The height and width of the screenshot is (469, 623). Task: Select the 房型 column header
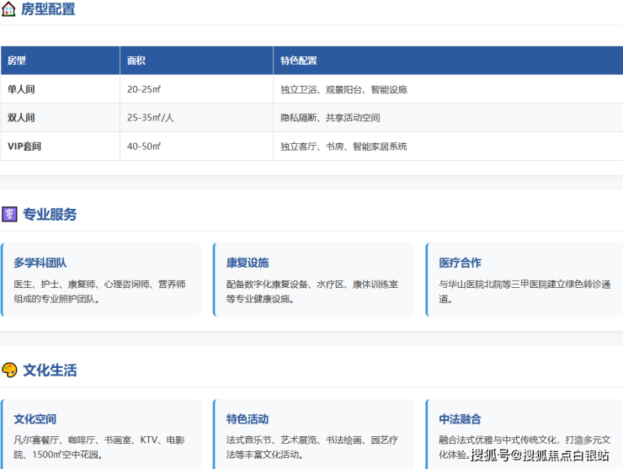point(17,61)
